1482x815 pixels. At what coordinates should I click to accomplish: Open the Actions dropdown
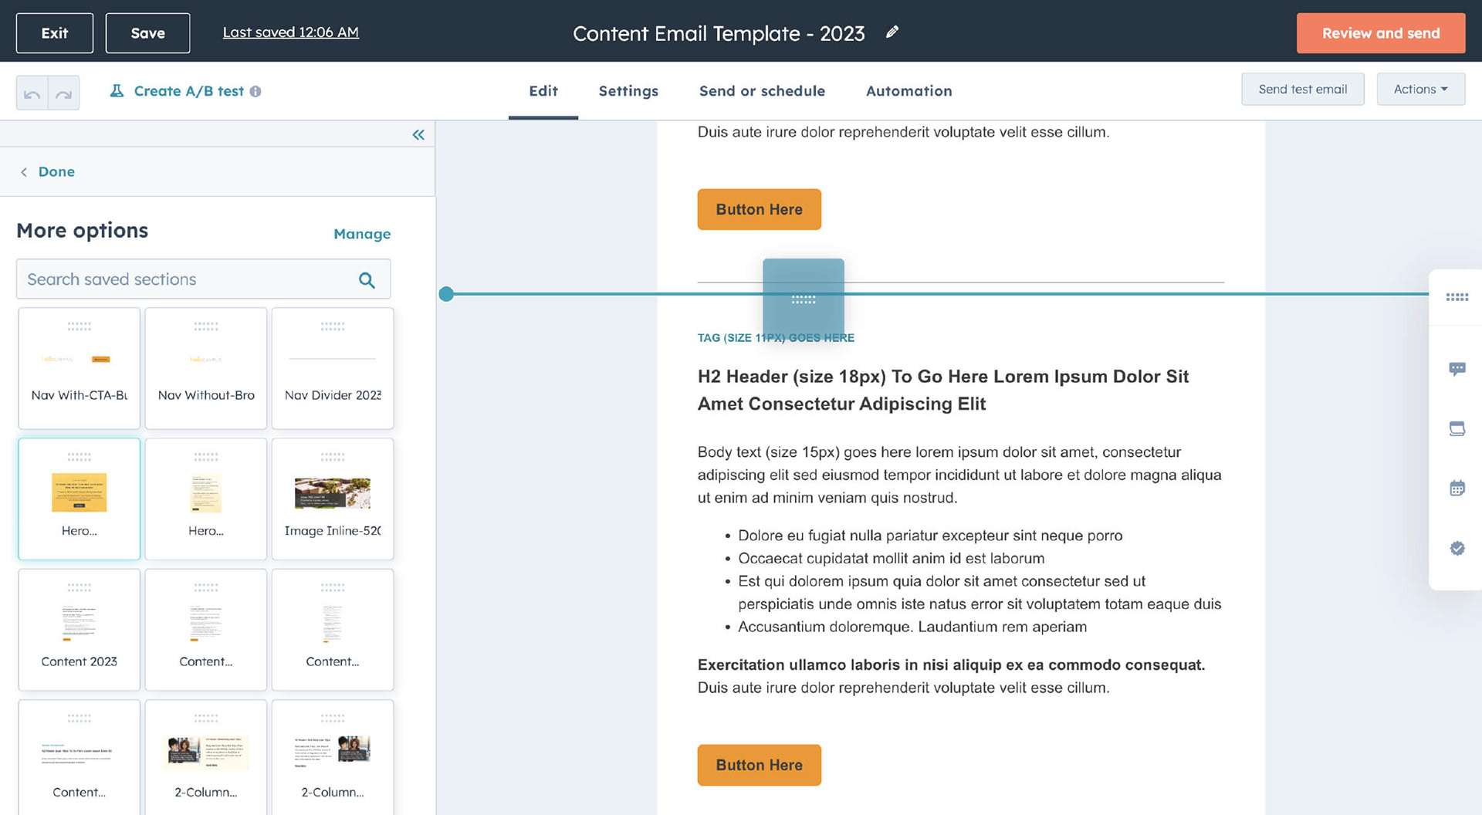pyautogui.click(x=1420, y=90)
